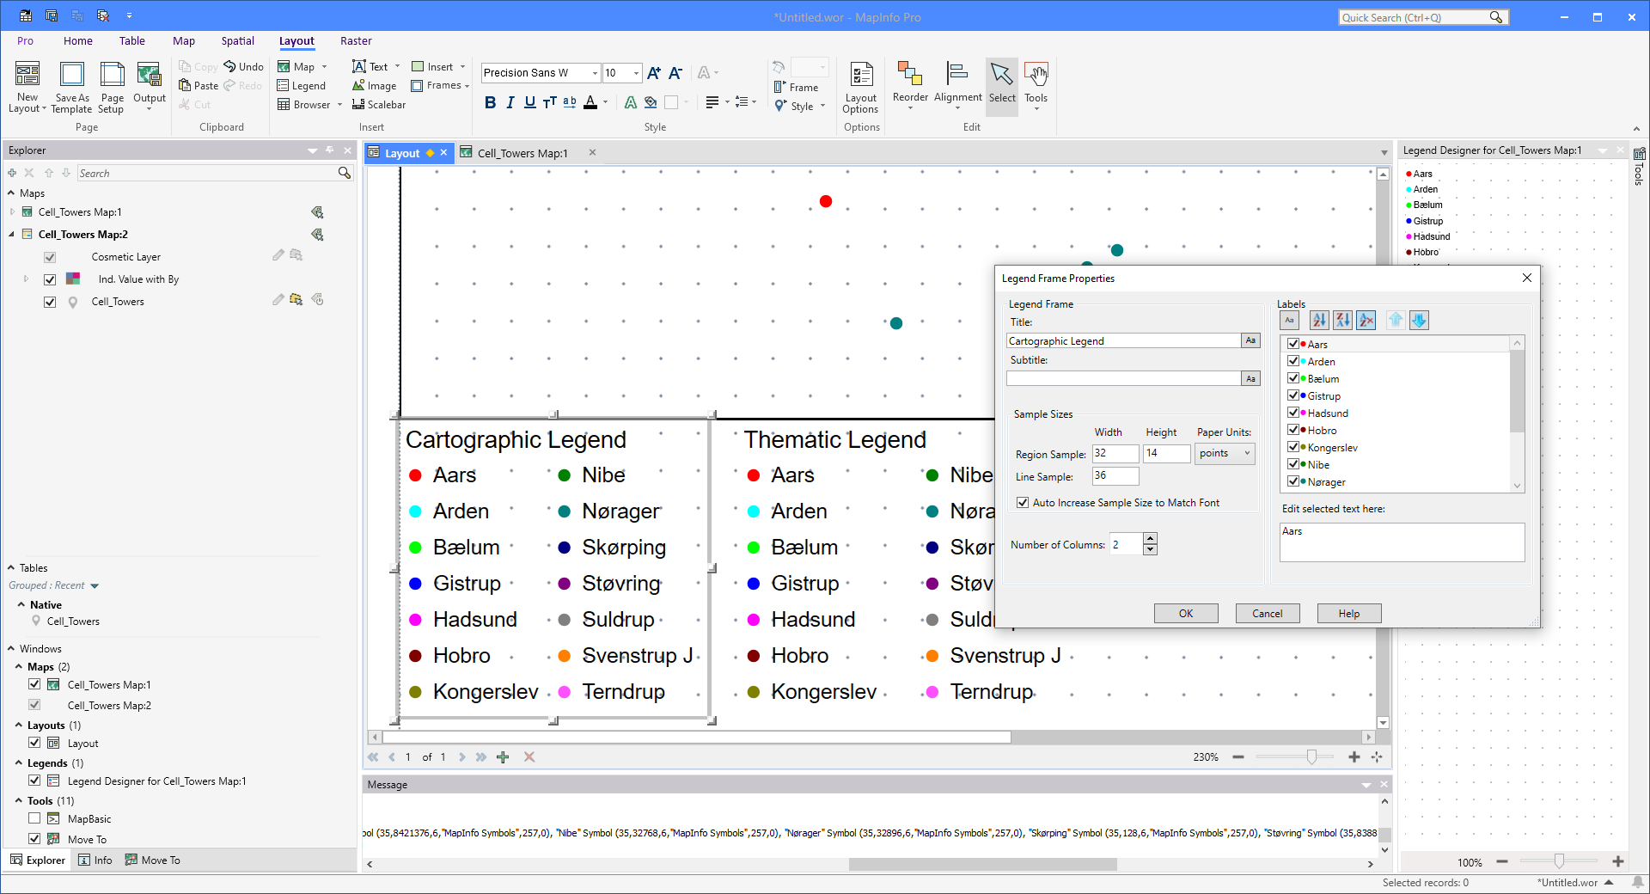Click the Alignment tool
The width and height of the screenshot is (1650, 894).
[956, 83]
